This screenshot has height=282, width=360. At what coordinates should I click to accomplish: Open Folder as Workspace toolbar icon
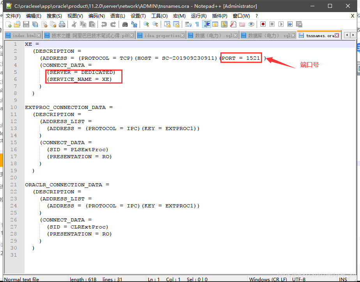(242, 24)
